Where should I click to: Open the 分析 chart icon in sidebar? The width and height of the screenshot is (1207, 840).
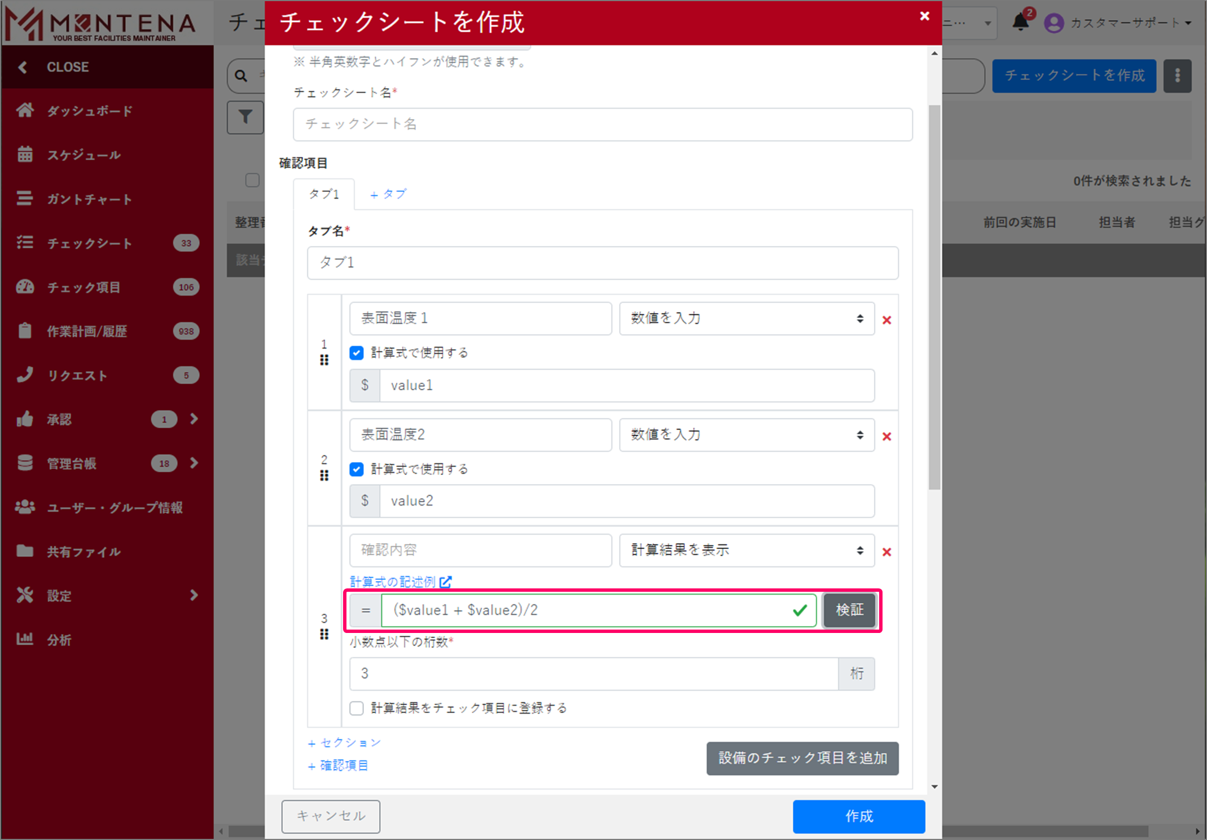point(25,639)
